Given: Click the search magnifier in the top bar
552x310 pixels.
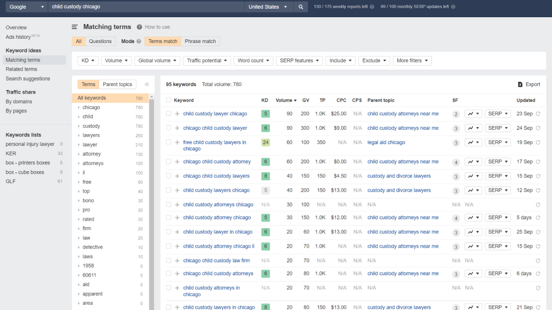Looking at the screenshot, I should [300, 7].
